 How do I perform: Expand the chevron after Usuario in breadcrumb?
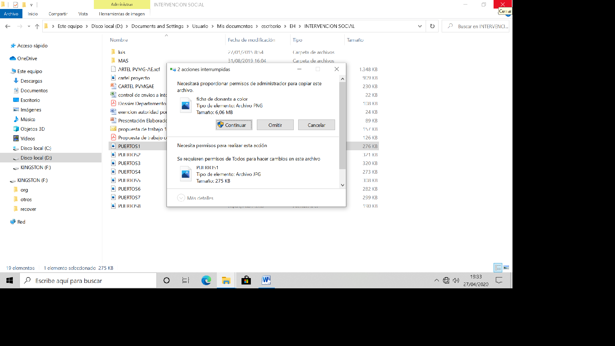212,26
